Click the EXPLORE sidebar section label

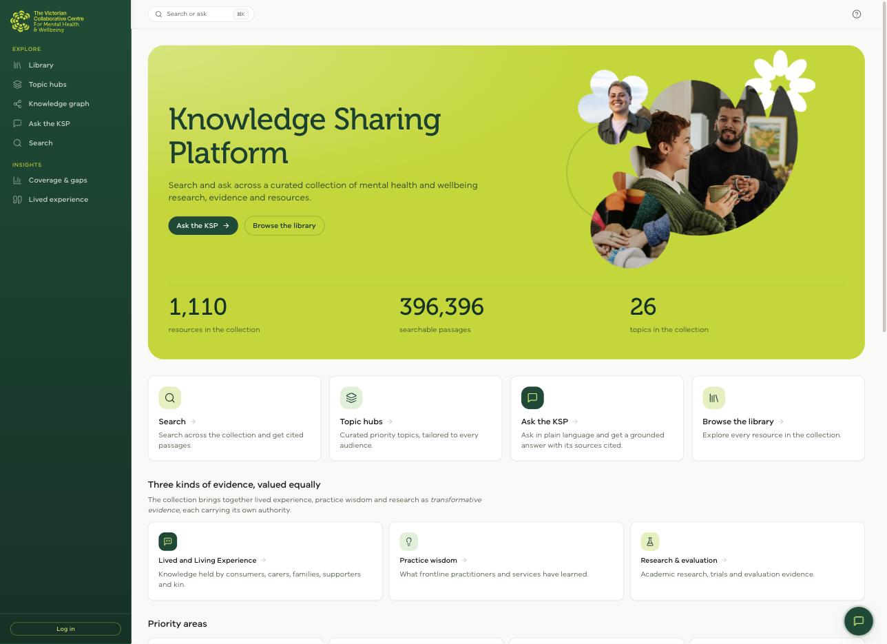pyautogui.click(x=26, y=49)
